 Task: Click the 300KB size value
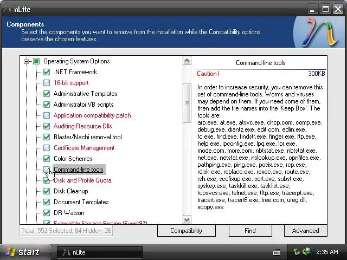click(317, 74)
